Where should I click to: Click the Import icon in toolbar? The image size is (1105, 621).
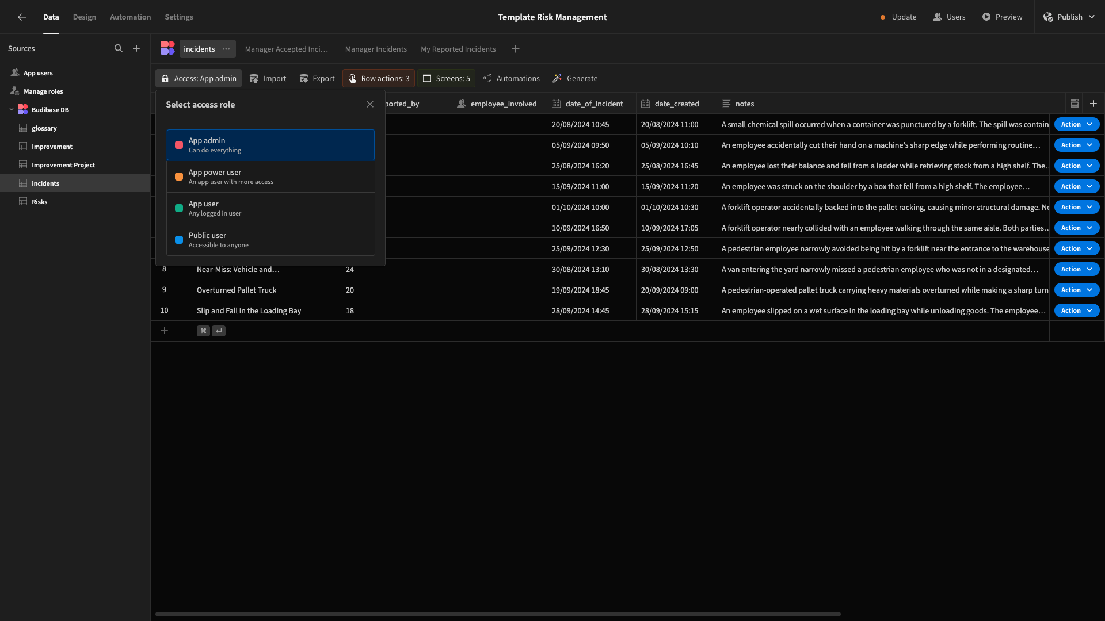254,79
